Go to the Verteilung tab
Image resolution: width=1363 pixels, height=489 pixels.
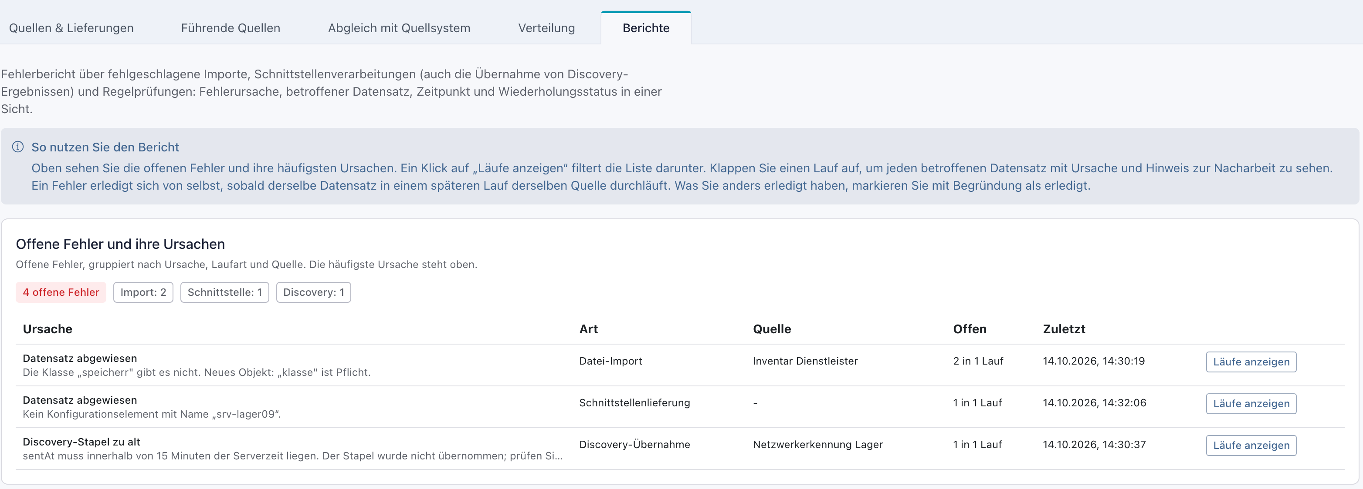pos(546,28)
